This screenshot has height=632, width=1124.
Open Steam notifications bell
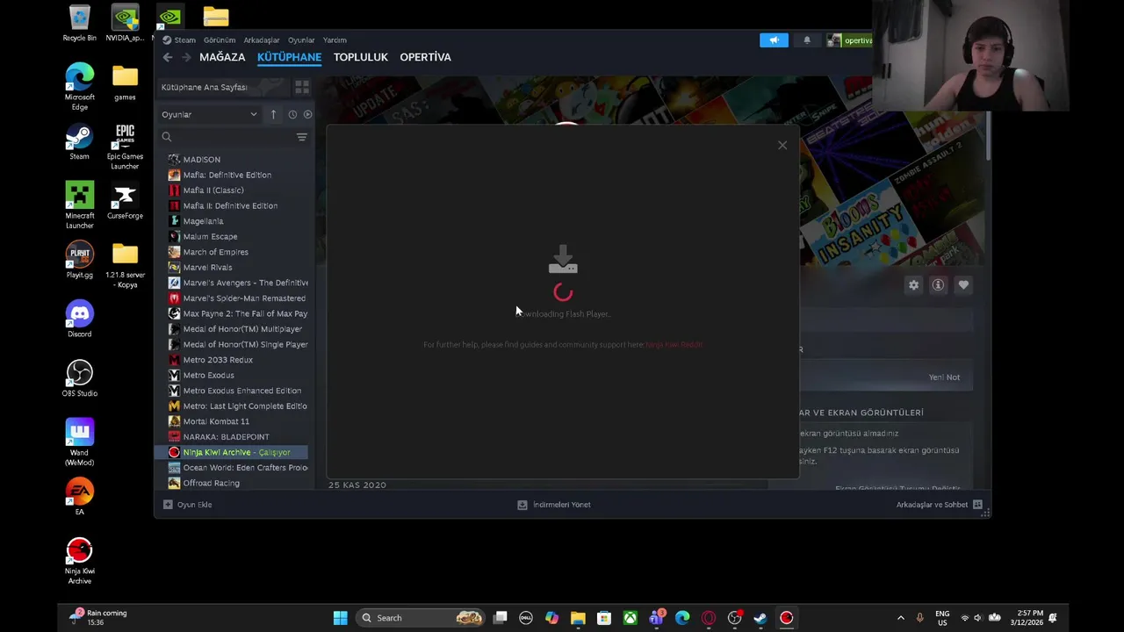click(x=807, y=40)
